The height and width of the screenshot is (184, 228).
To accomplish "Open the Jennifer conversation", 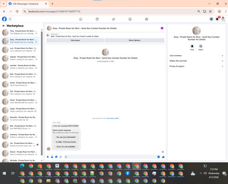I will point(21,67).
